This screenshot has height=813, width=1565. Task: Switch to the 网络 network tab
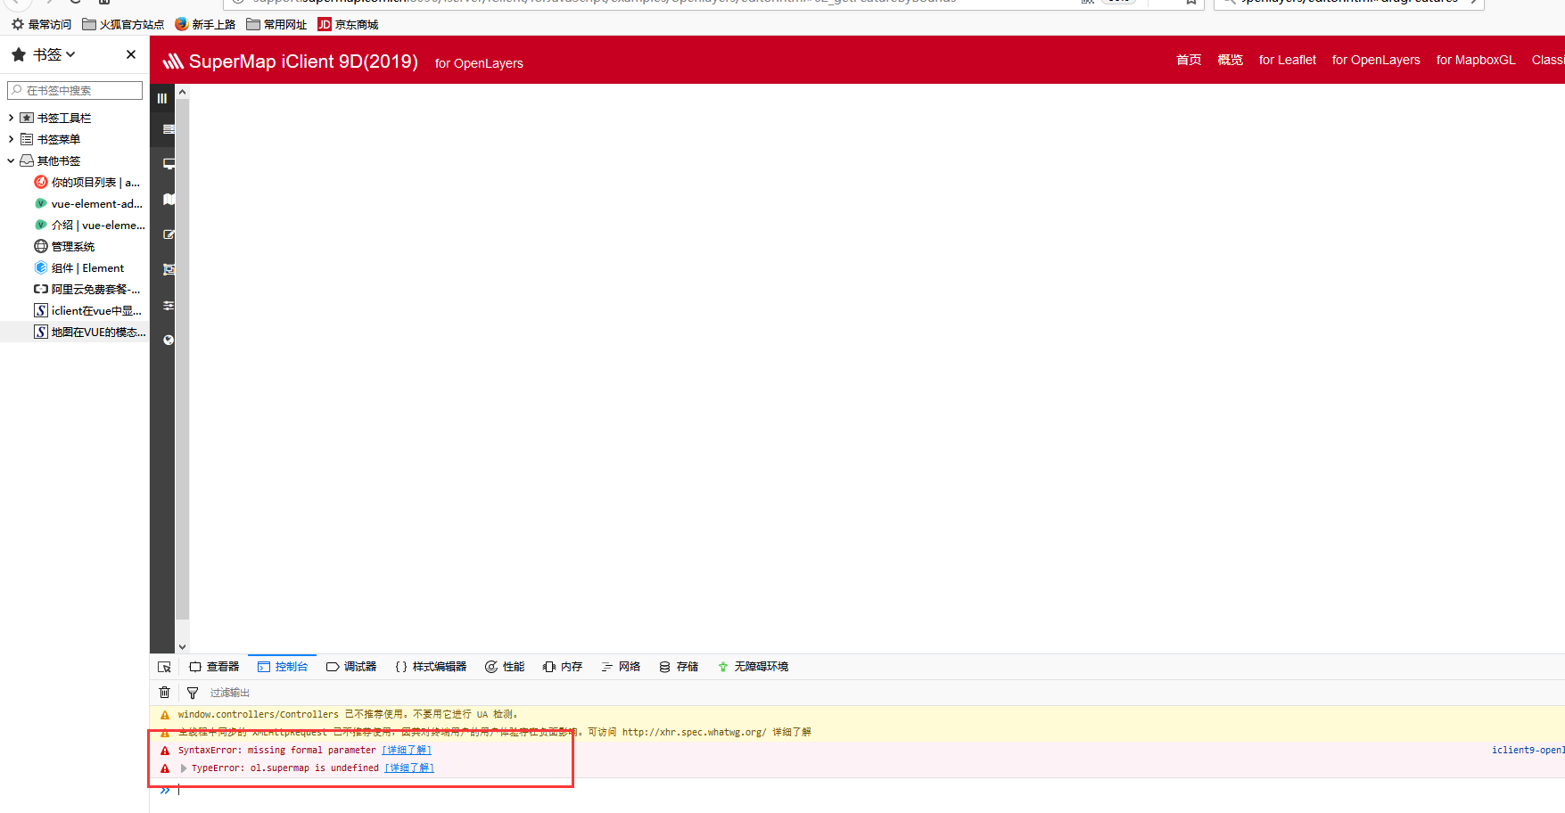pyautogui.click(x=621, y=667)
